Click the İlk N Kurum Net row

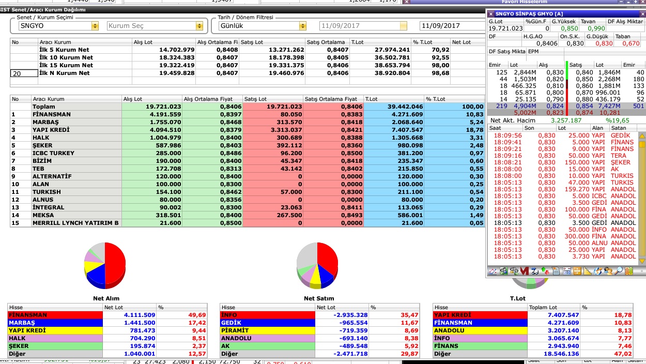248,73
